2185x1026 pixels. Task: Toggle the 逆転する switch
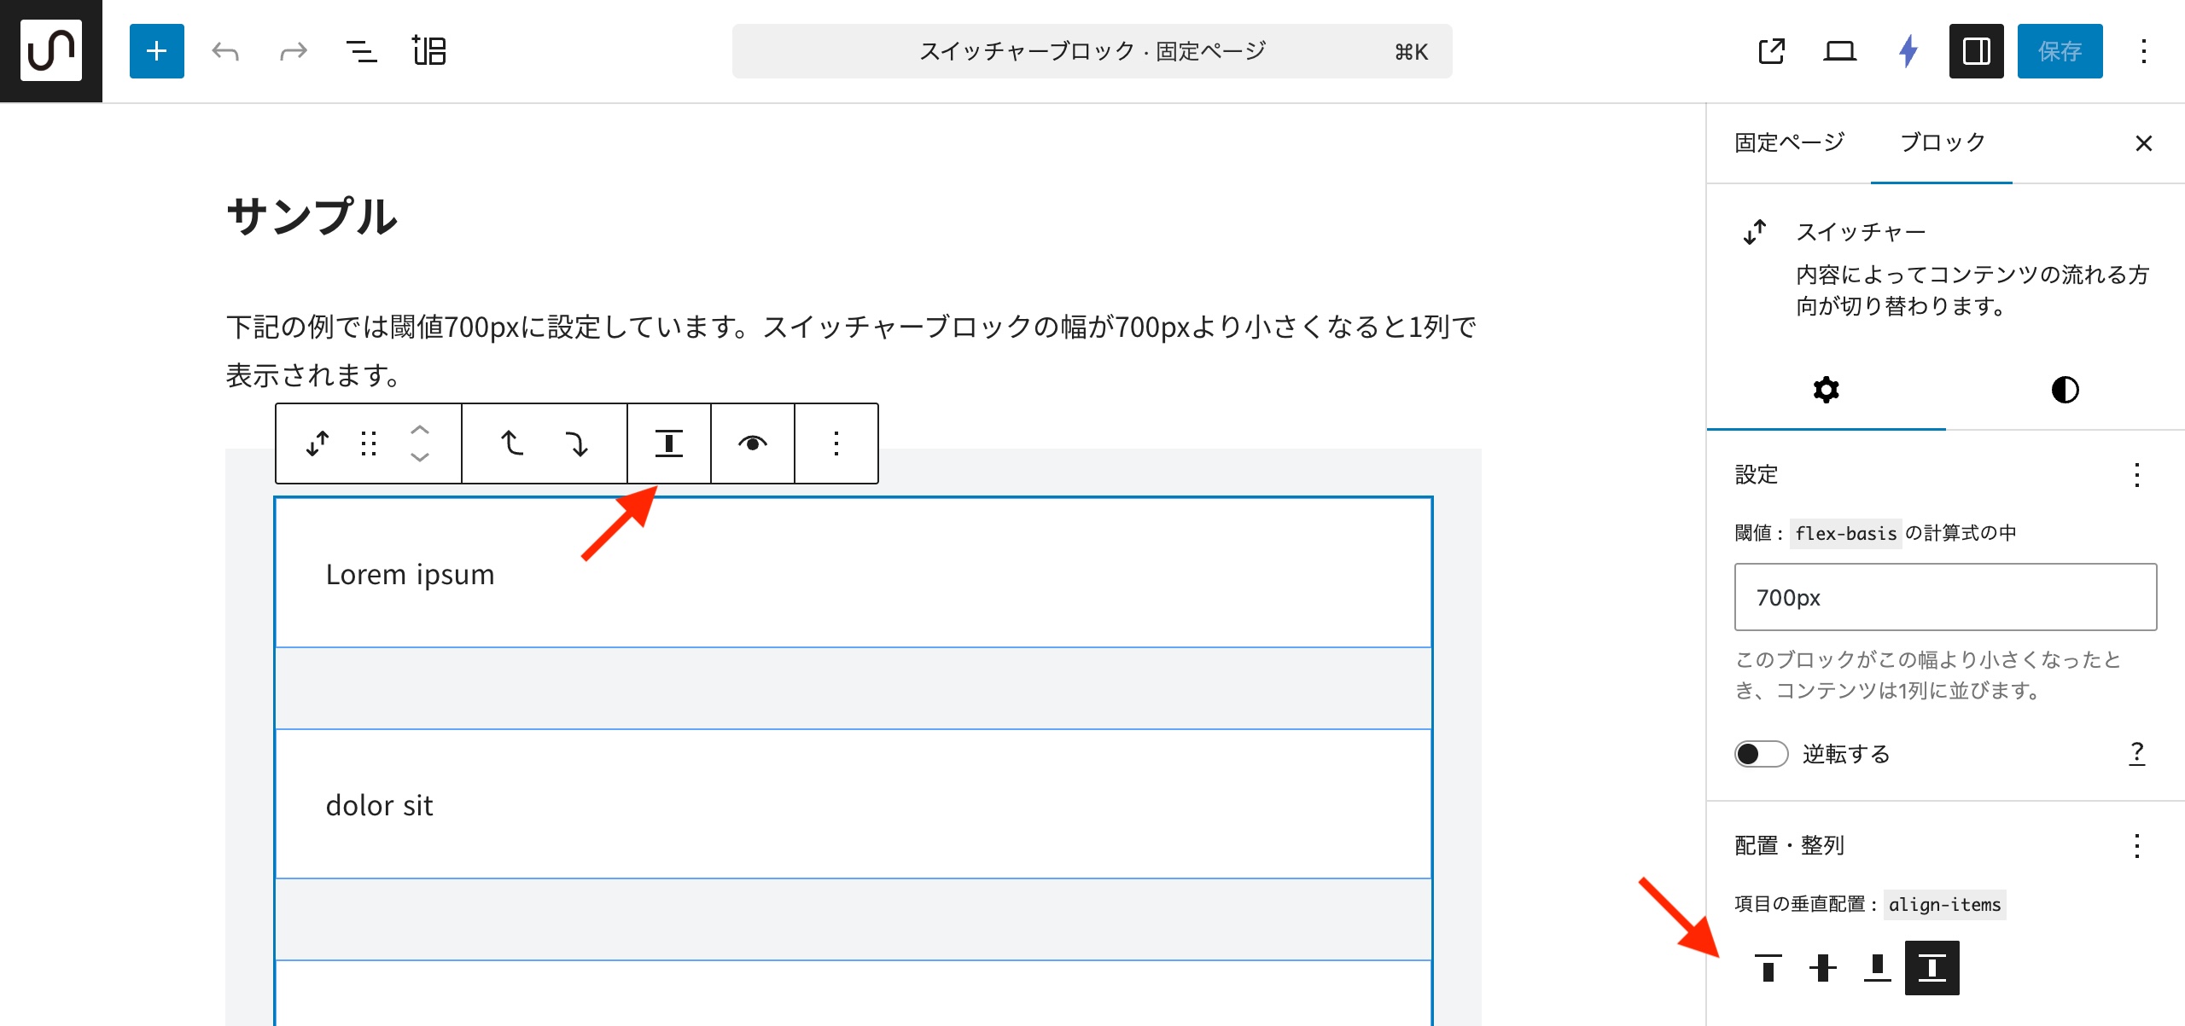(1761, 754)
